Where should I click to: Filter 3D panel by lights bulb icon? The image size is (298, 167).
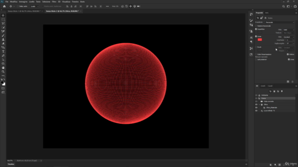(282, 91)
